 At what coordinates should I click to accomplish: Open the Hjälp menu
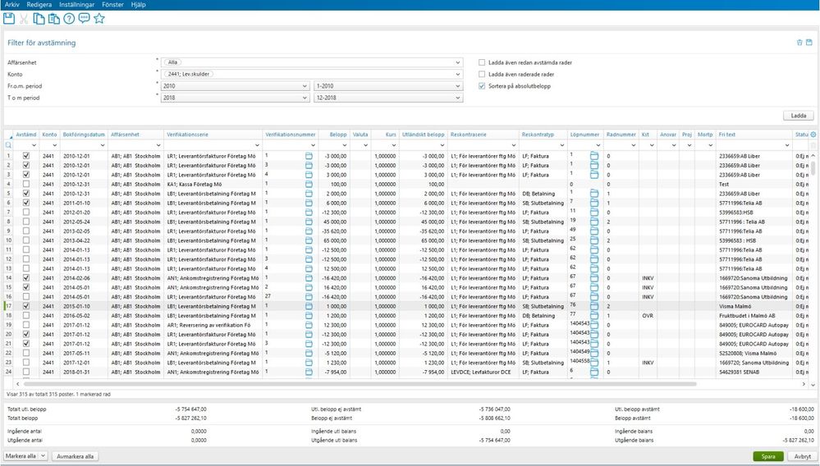[x=138, y=4]
